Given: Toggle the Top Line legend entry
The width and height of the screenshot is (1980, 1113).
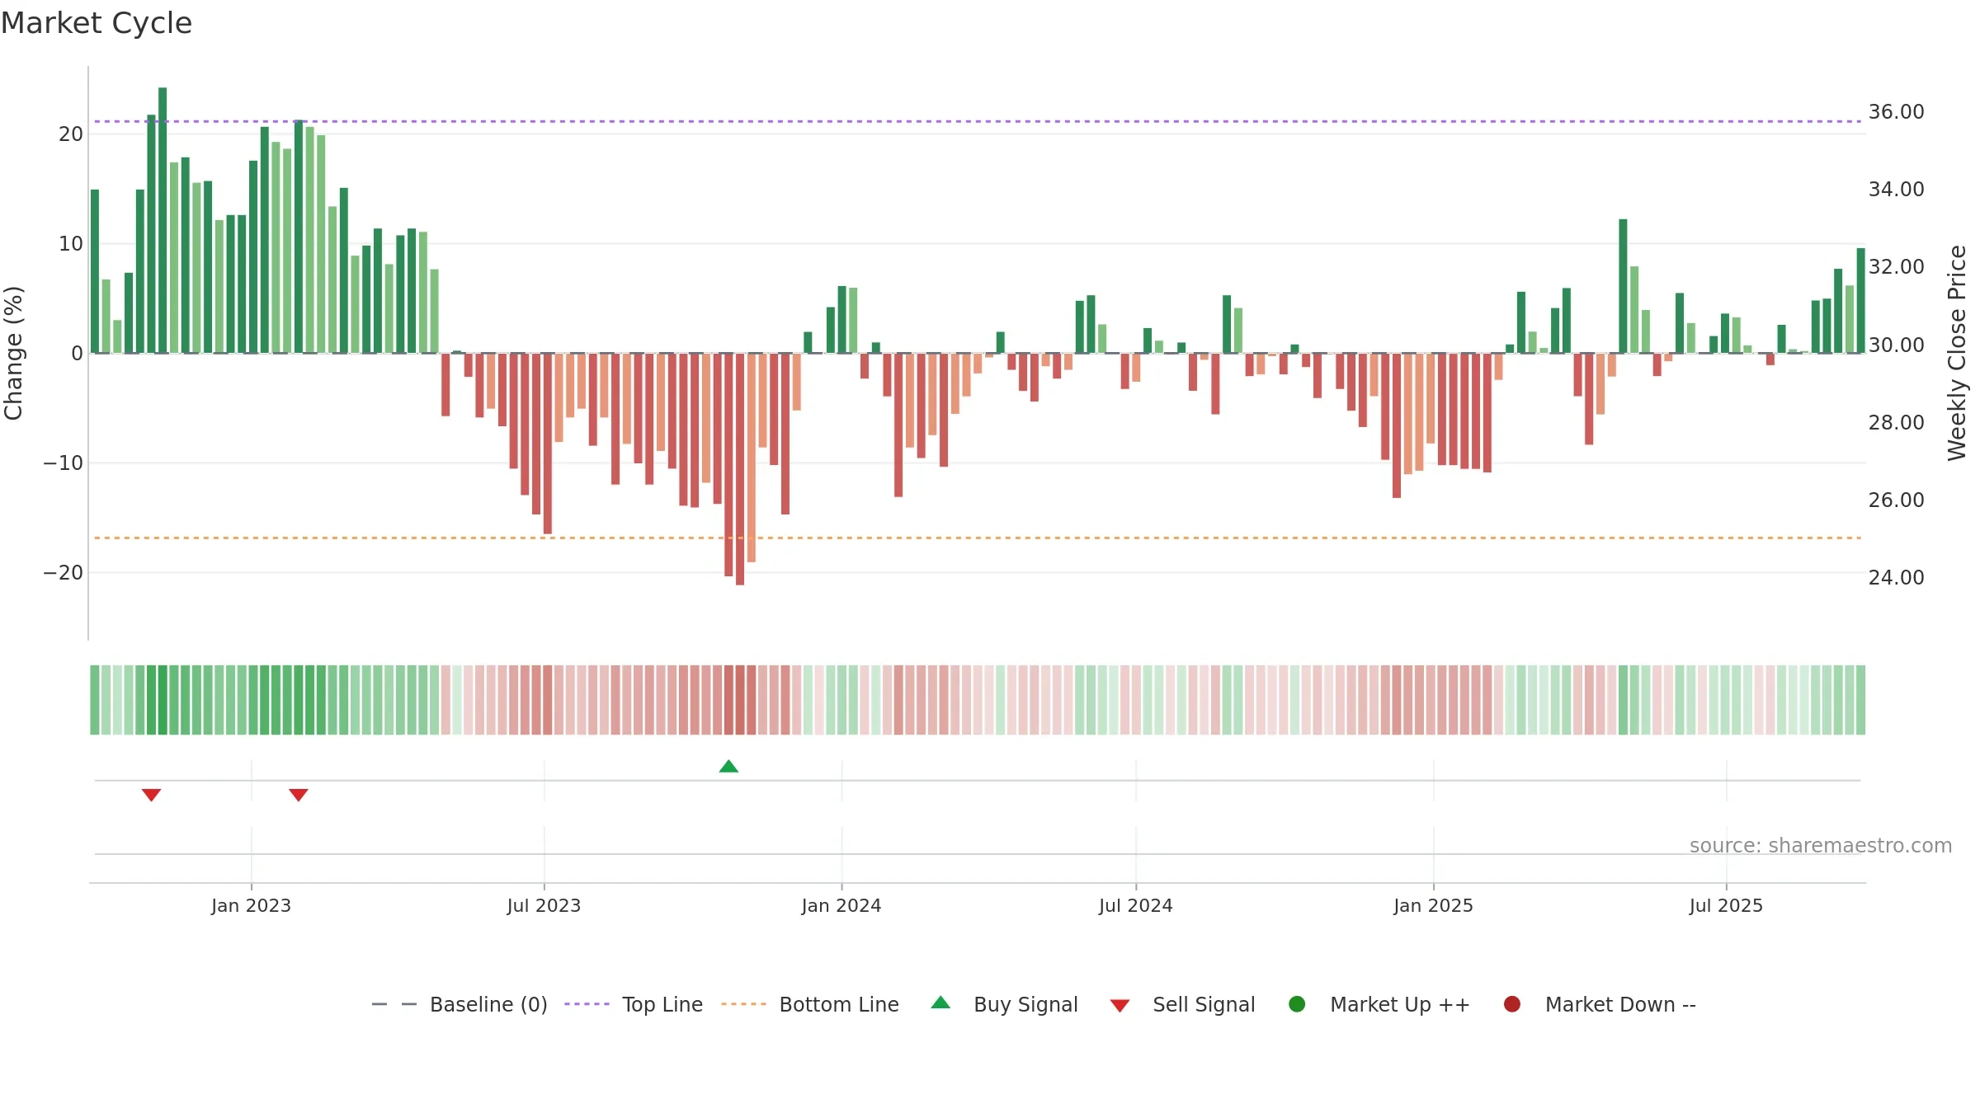Looking at the screenshot, I should pos(634,1004).
